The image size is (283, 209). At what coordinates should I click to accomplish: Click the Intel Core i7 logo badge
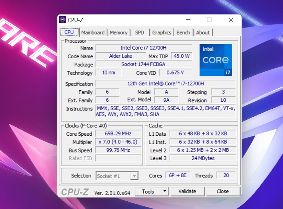coord(215,60)
